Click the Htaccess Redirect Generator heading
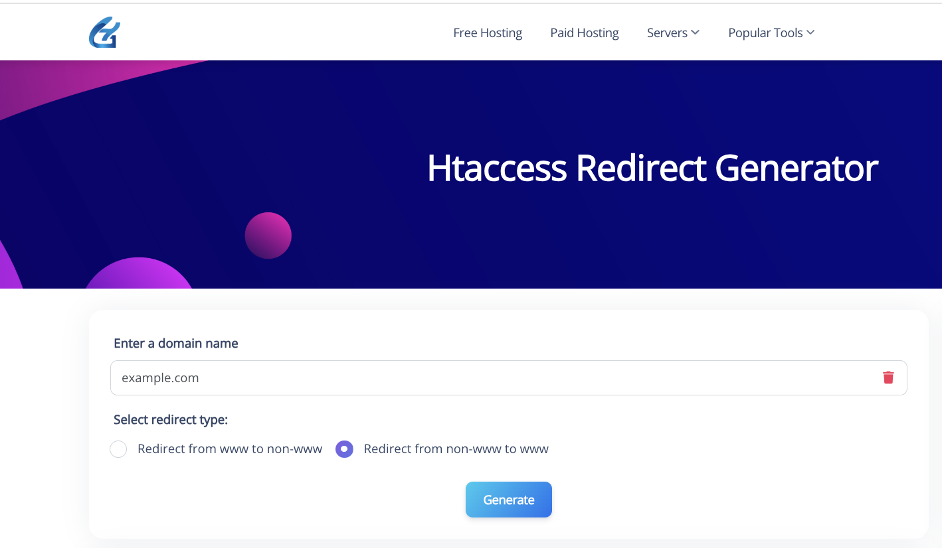Viewport: 942px width, 548px height. tap(652, 169)
